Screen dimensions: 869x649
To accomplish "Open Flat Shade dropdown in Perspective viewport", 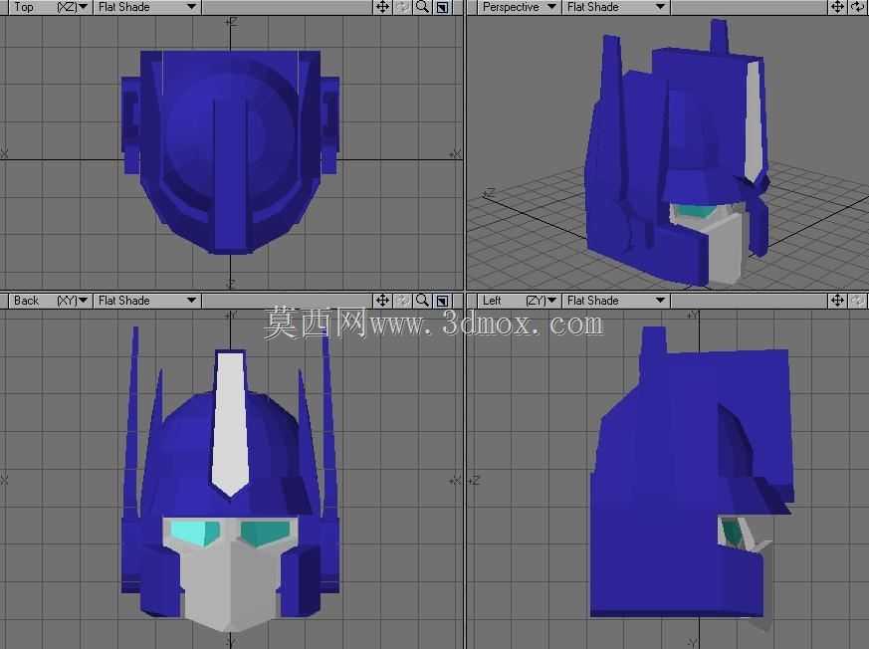I will [616, 7].
